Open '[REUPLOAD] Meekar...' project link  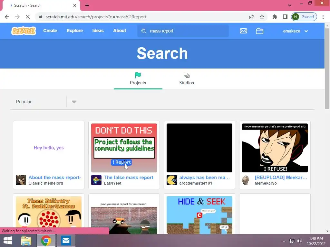pyautogui.click(x=281, y=178)
